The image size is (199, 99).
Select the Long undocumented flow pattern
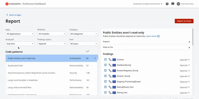point(51,87)
